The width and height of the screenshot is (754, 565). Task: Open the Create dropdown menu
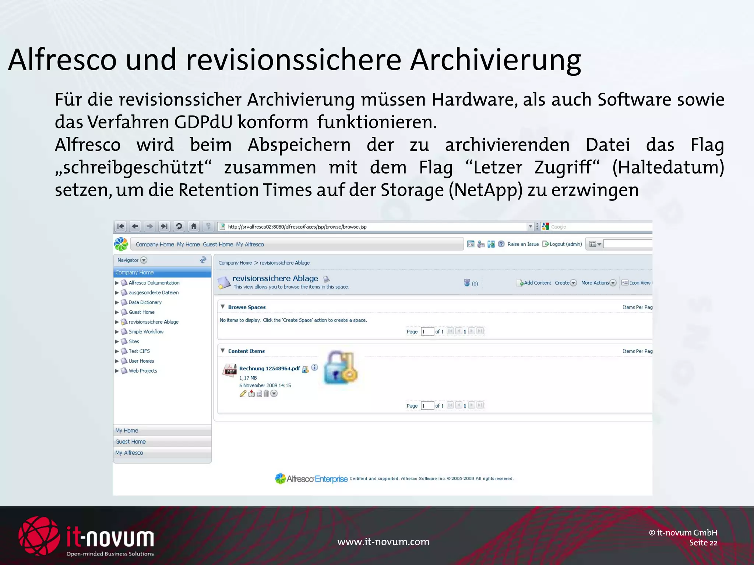[x=573, y=283]
